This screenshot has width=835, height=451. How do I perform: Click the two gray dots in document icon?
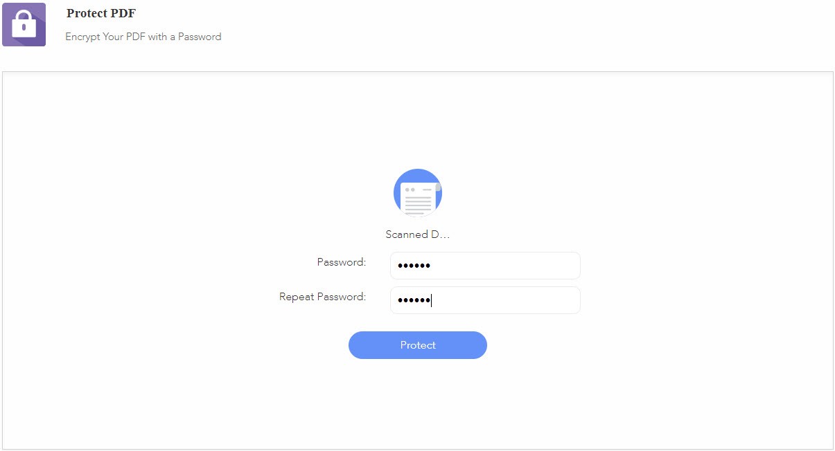(x=410, y=190)
